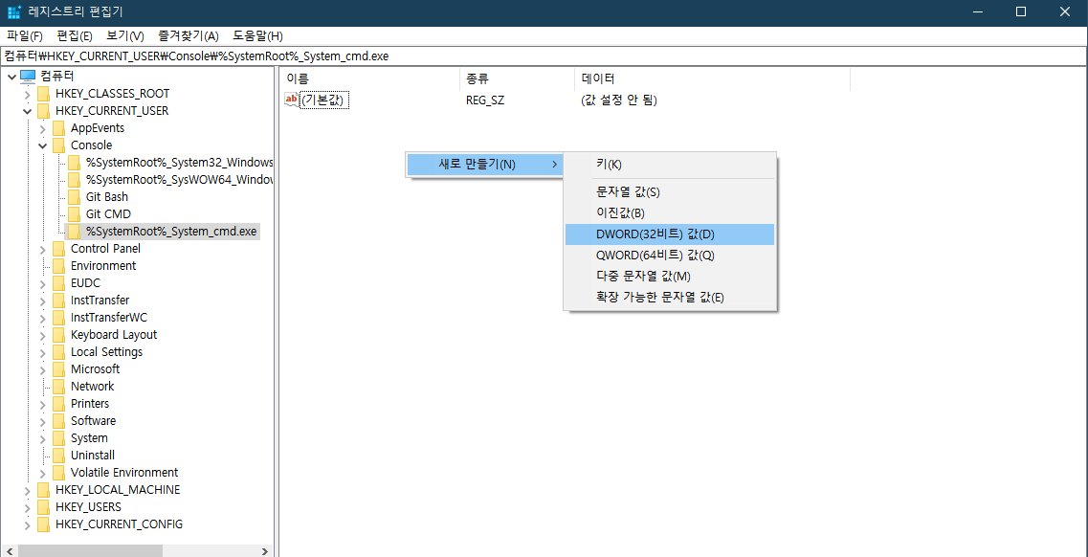
Task: Select the InstTransferWC key
Action: click(x=109, y=317)
